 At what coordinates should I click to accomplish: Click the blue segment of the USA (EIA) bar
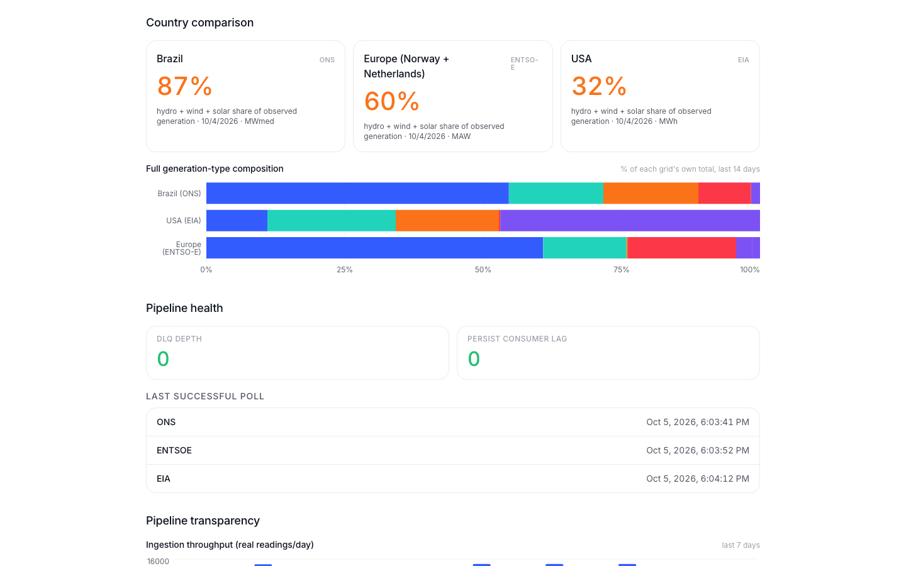pyautogui.click(x=237, y=221)
